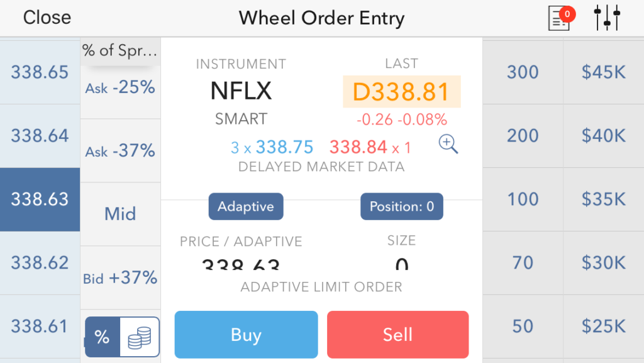Toggle the Adaptive order type

coord(246,206)
